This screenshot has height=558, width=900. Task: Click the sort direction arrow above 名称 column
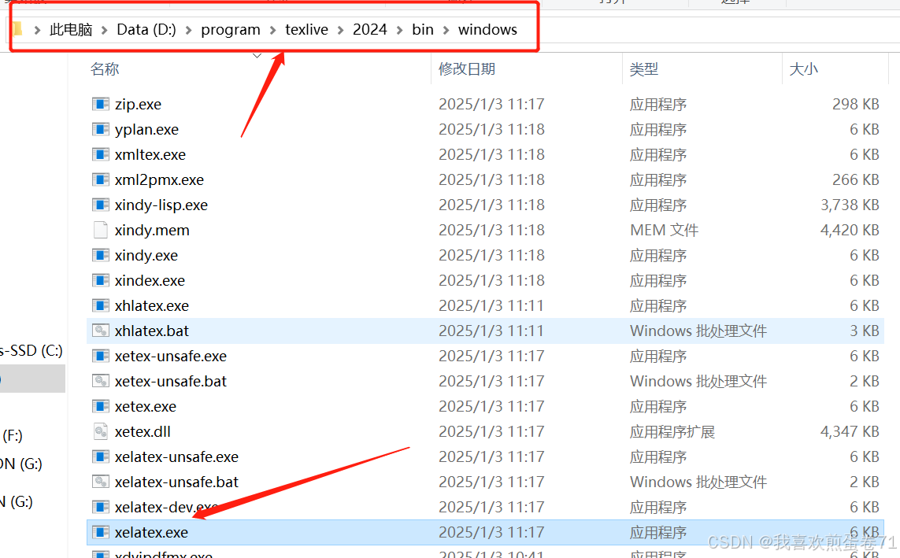(257, 55)
